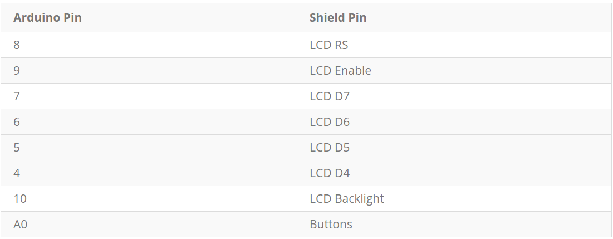The height and width of the screenshot is (239, 613).
Task: Click the LCD Enable cell
Action: pyautogui.click(x=340, y=71)
